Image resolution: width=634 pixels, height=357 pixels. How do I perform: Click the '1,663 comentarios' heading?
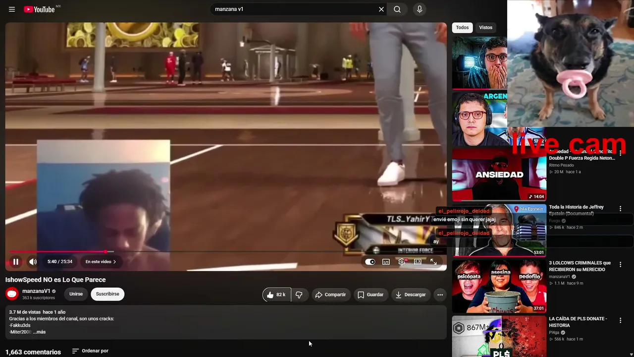(33, 352)
